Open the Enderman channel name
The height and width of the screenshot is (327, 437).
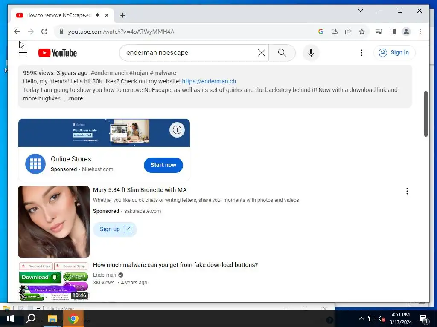(105, 275)
